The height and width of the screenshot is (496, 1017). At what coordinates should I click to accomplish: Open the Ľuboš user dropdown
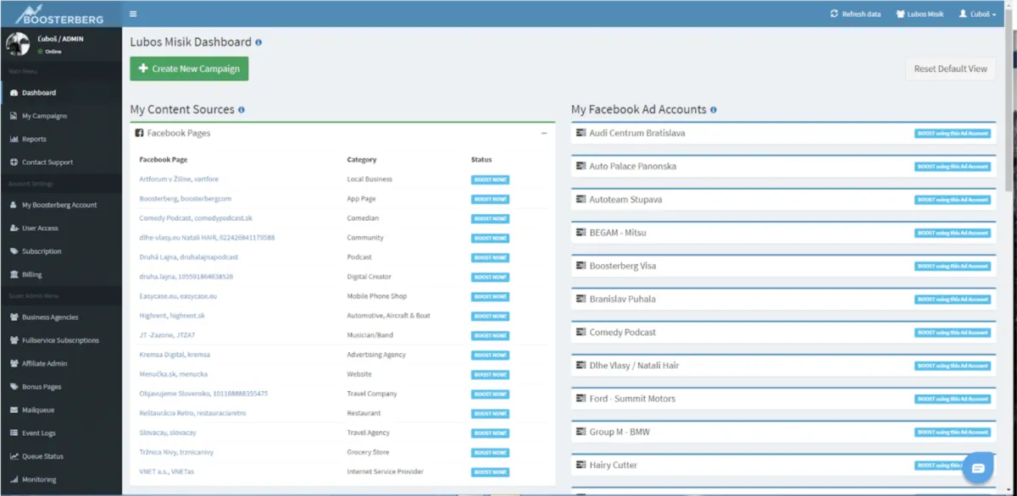[x=977, y=14]
